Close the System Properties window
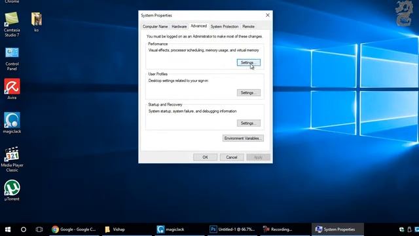 [268, 15]
